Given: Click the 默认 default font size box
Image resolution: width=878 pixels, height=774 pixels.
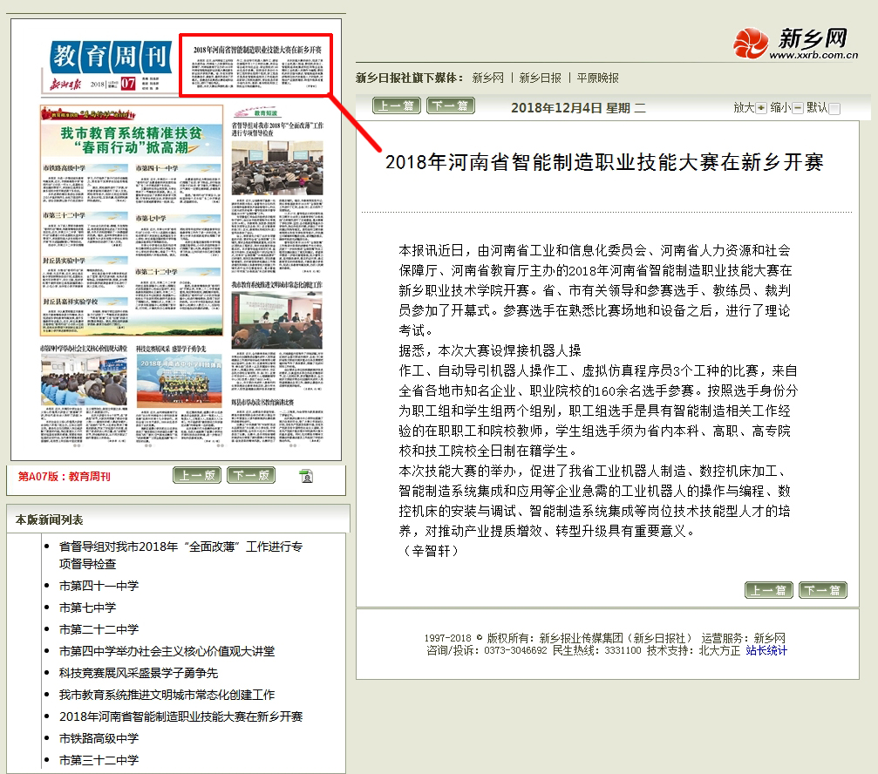Looking at the screenshot, I should tap(834, 108).
